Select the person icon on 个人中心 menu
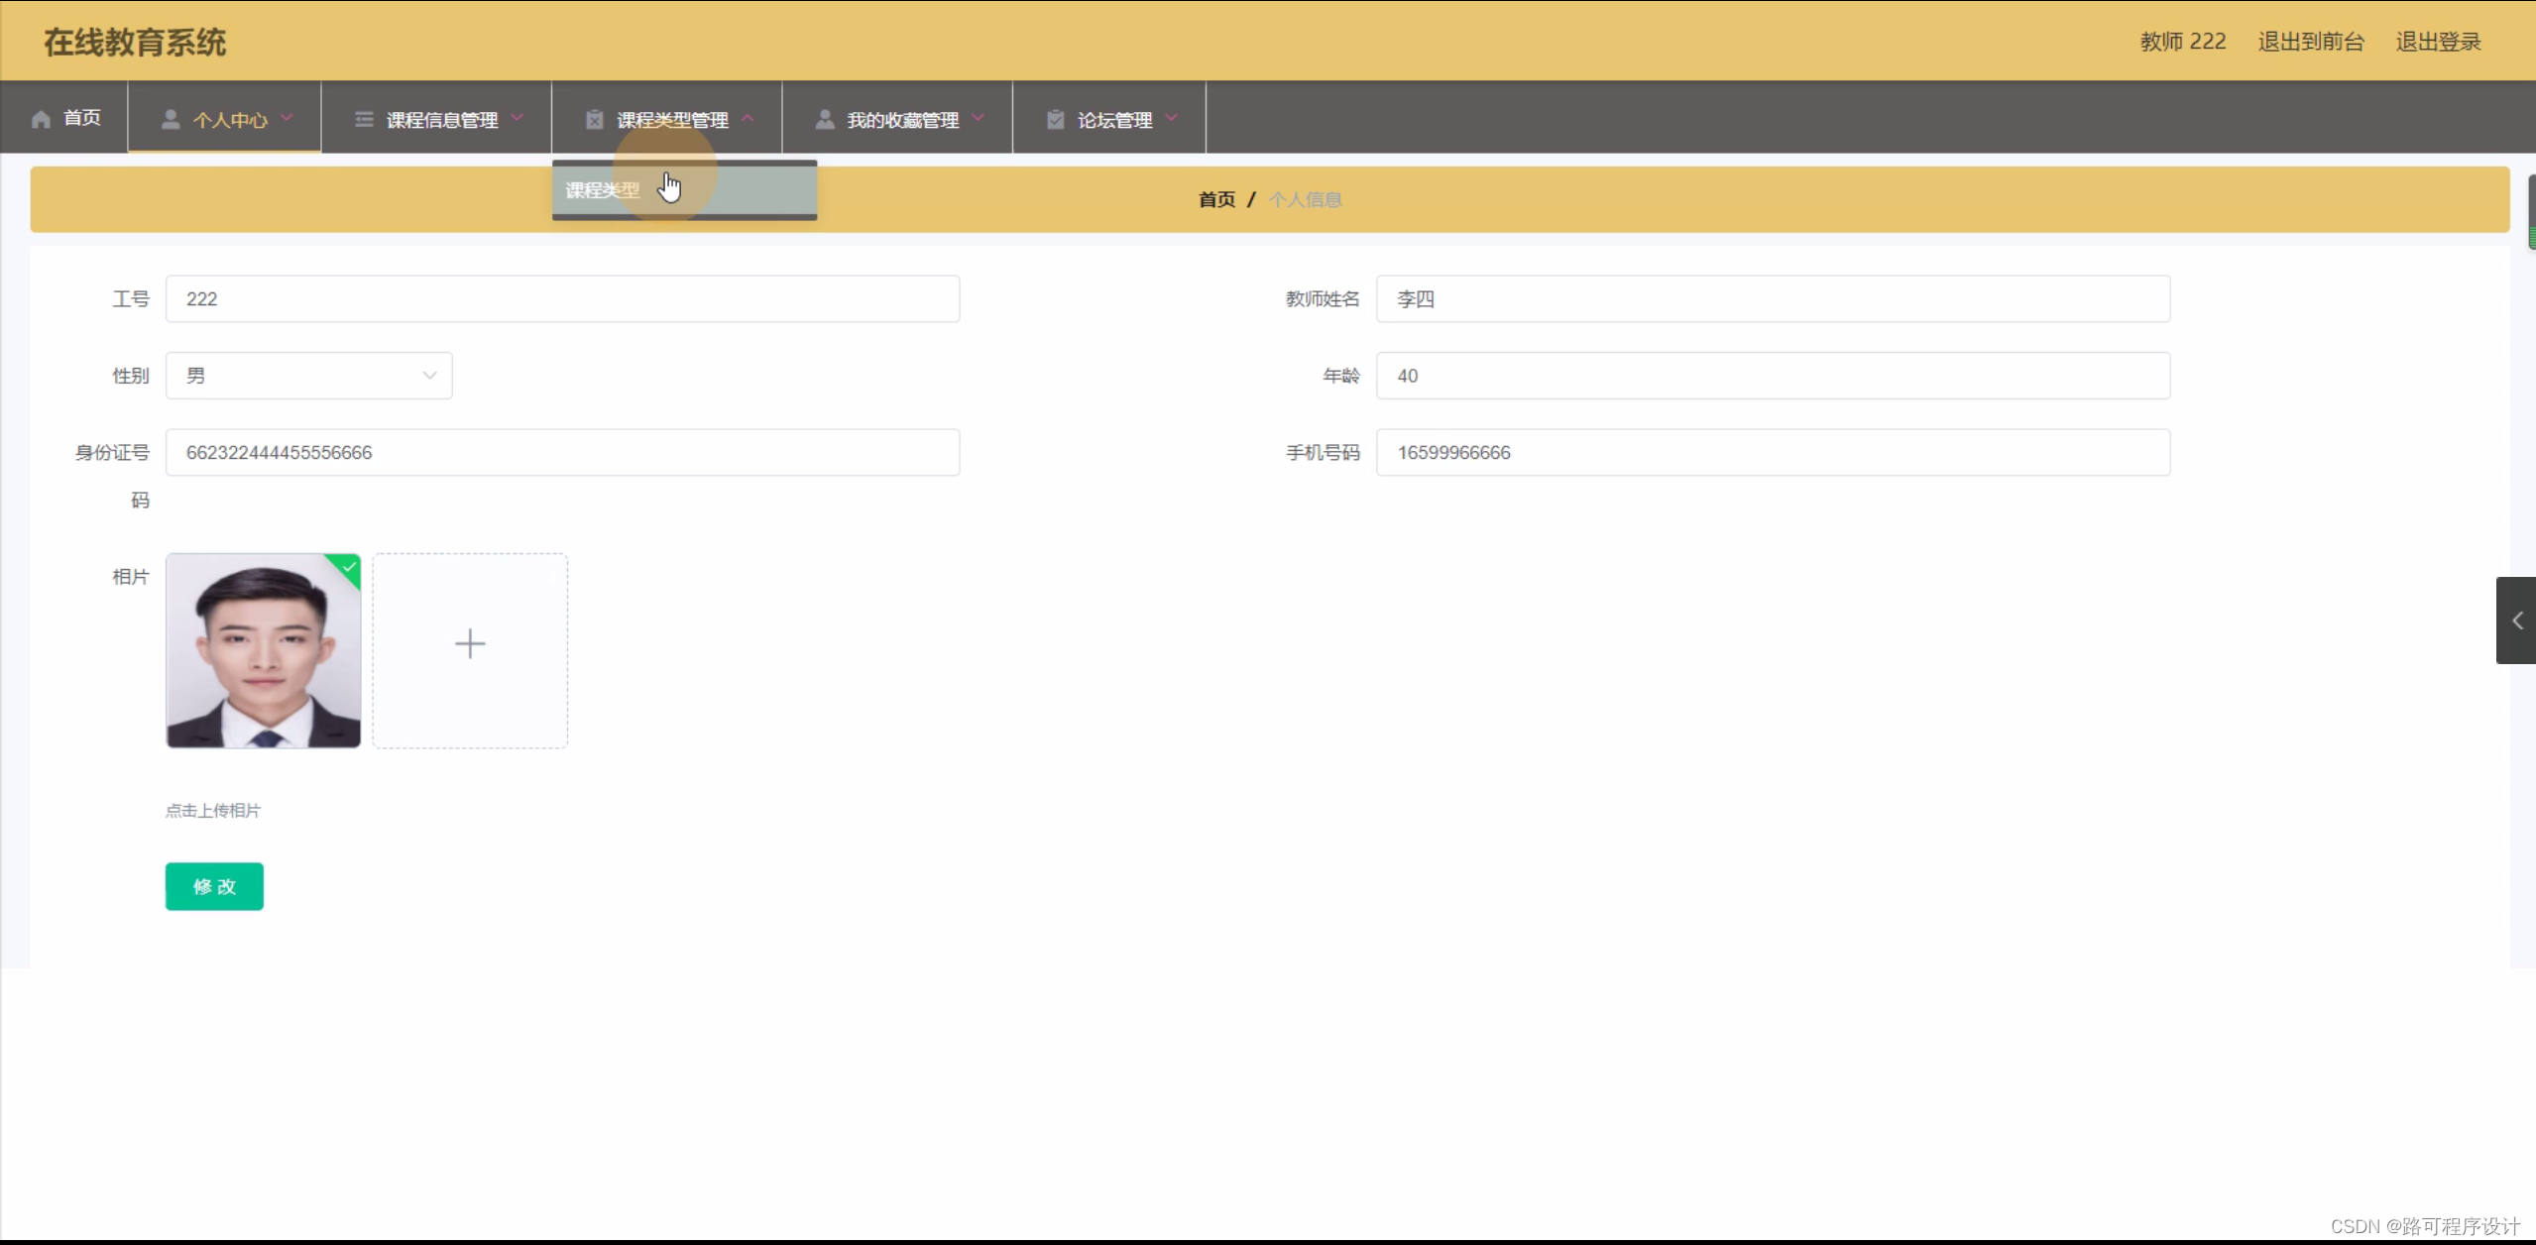 click(171, 117)
